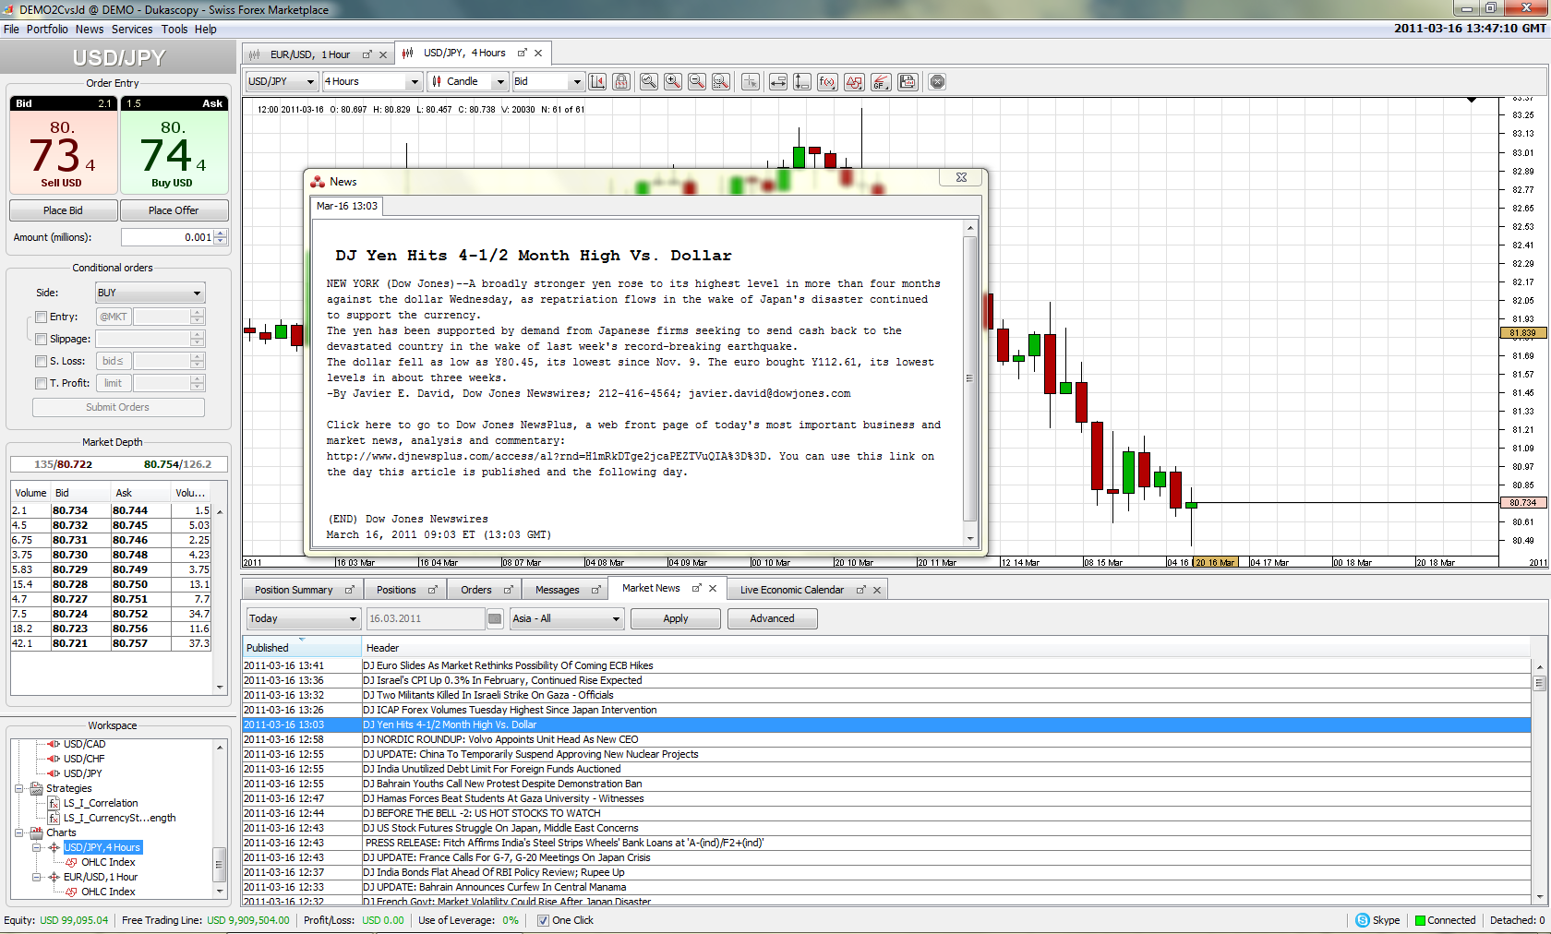Collapse the USD/JPY,4 Hours tree node
The height and width of the screenshot is (934, 1551).
tap(37, 847)
